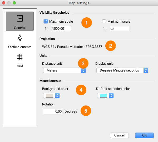Switch to the Static elements tab label
Image resolution: width=158 pixels, height=142 pixels.
coord(20,47)
